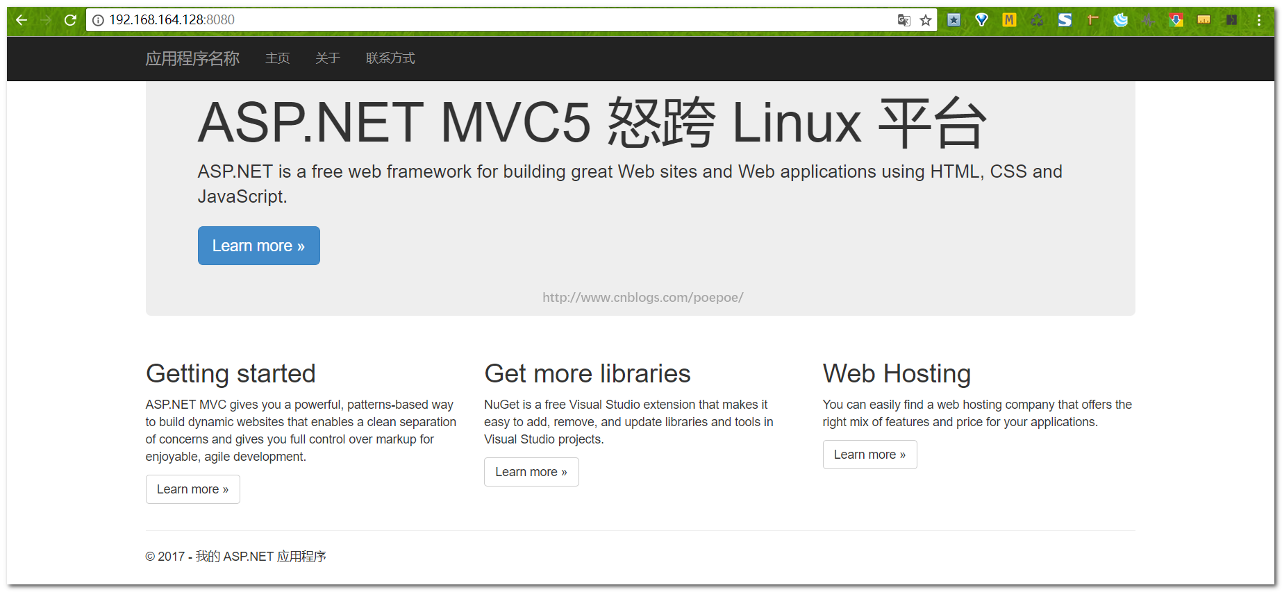Click Learn more under Getting started

pos(192,489)
